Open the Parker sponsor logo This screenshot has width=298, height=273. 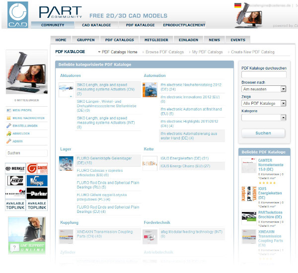(37, 193)
